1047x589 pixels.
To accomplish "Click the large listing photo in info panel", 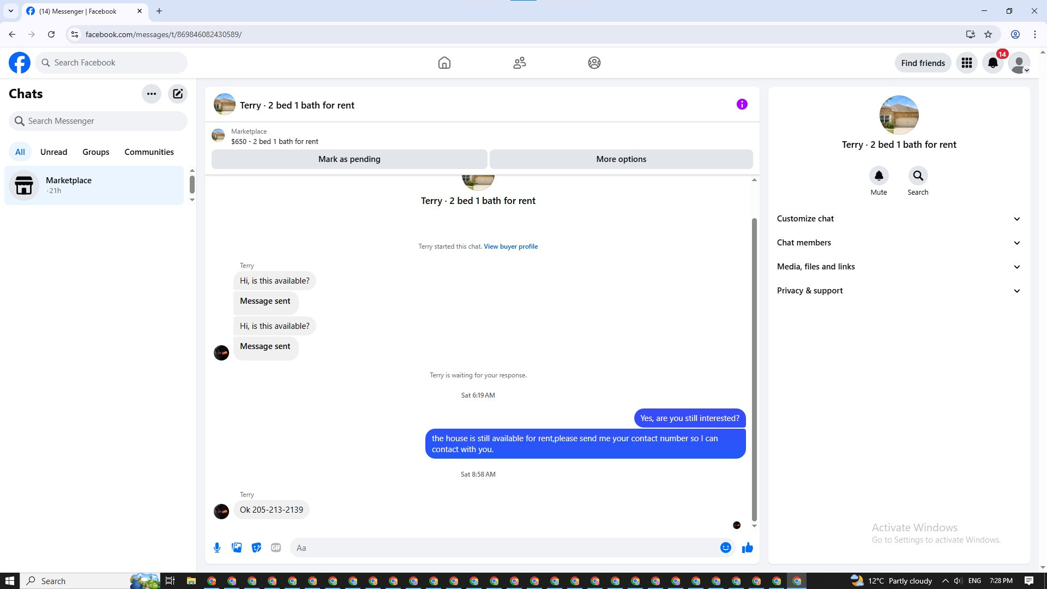I will point(899,115).
